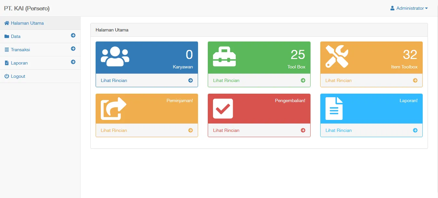Click the PT. KAI (Persero) brand title

coord(27,8)
